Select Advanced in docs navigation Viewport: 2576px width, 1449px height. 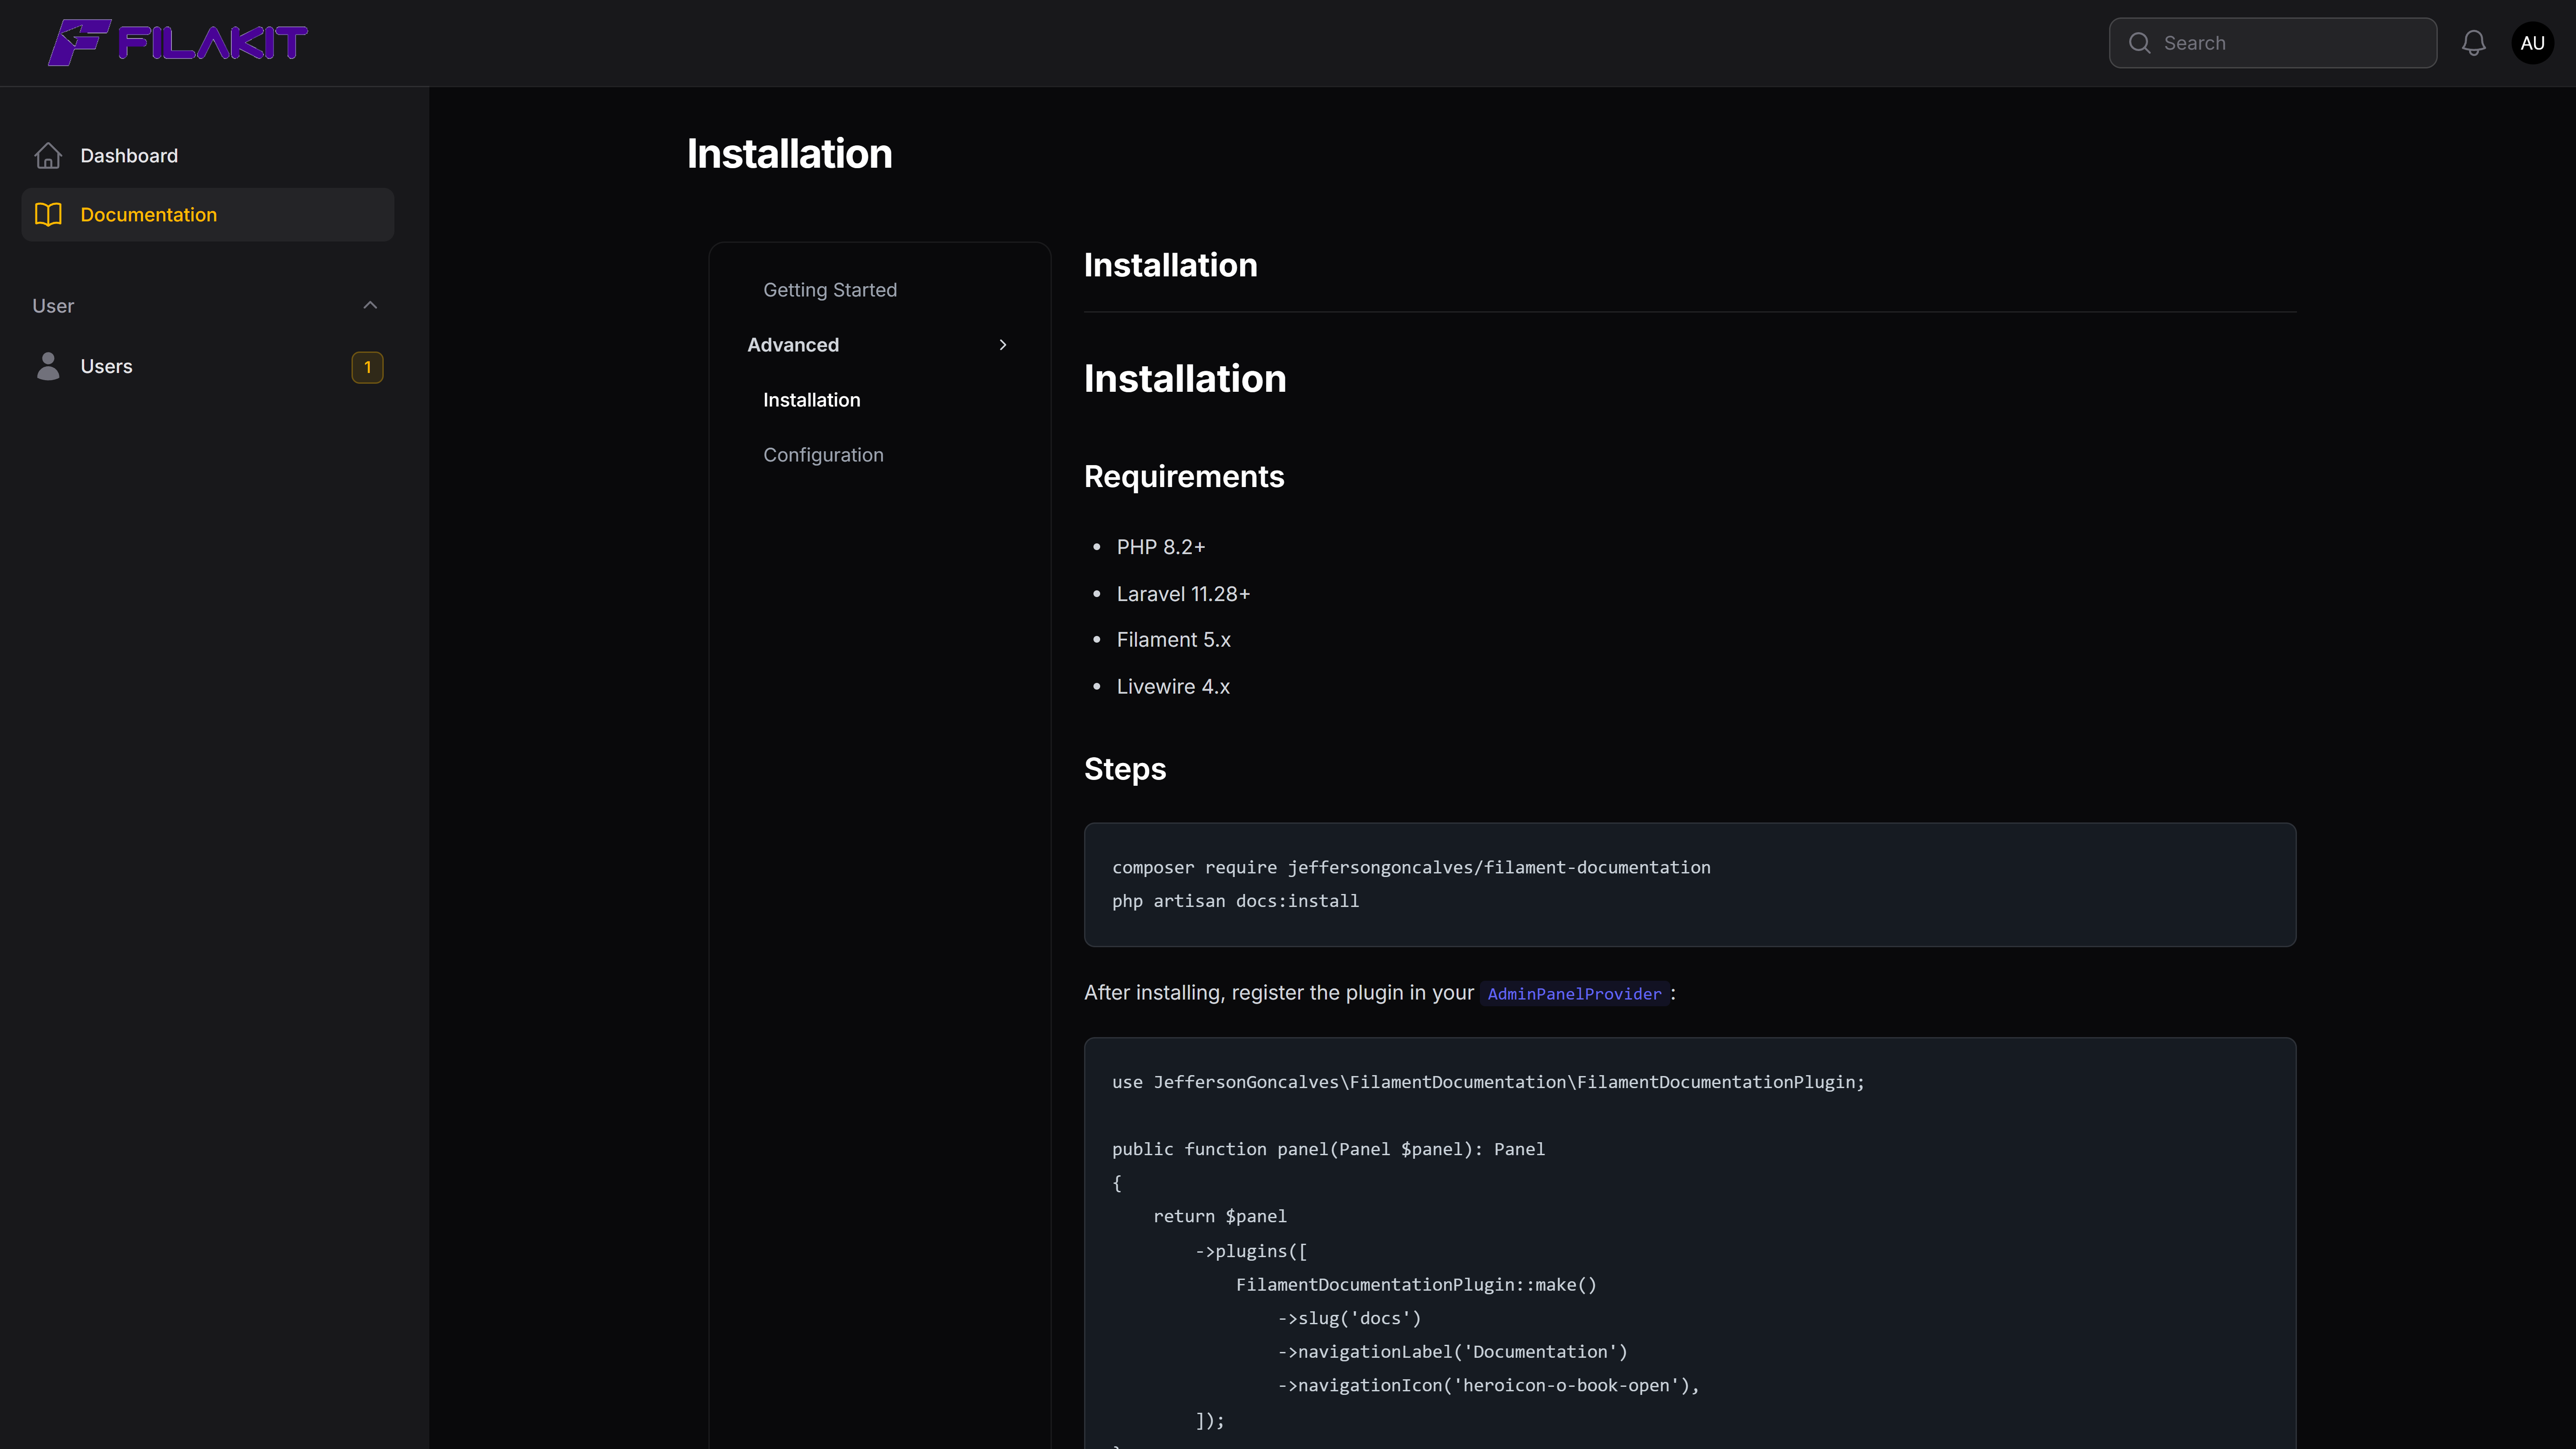[793, 345]
